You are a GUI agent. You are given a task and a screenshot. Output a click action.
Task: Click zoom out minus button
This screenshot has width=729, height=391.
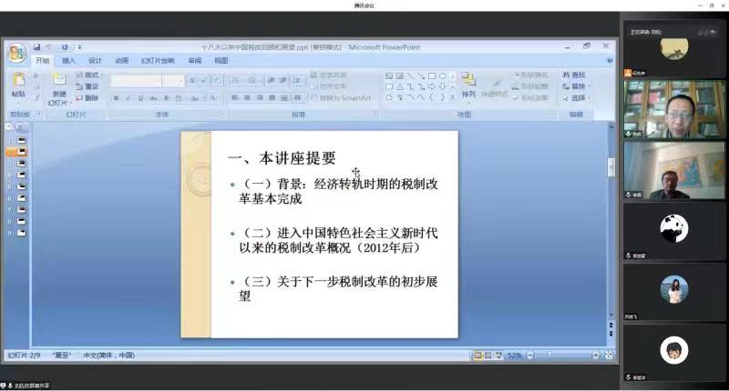pyautogui.click(x=529, y=355)
